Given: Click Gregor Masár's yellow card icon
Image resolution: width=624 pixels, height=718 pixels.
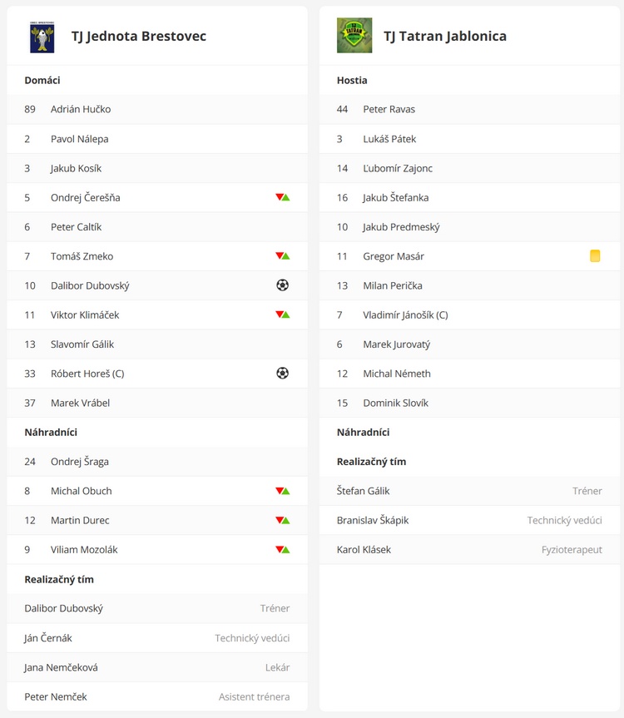Looking at the screenshot, I should tap(595, 256).
